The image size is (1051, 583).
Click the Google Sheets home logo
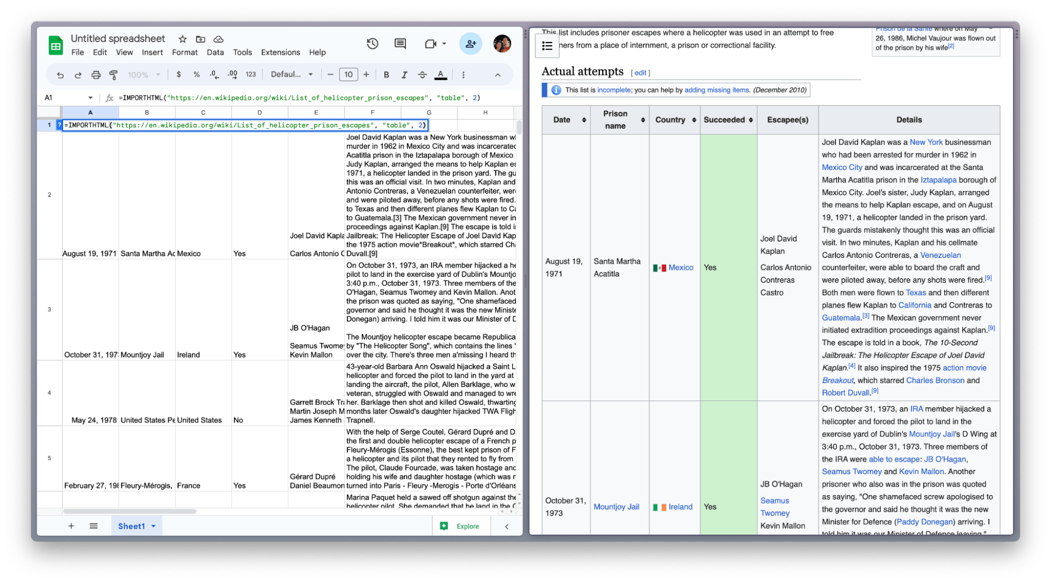tap(55, 45)
